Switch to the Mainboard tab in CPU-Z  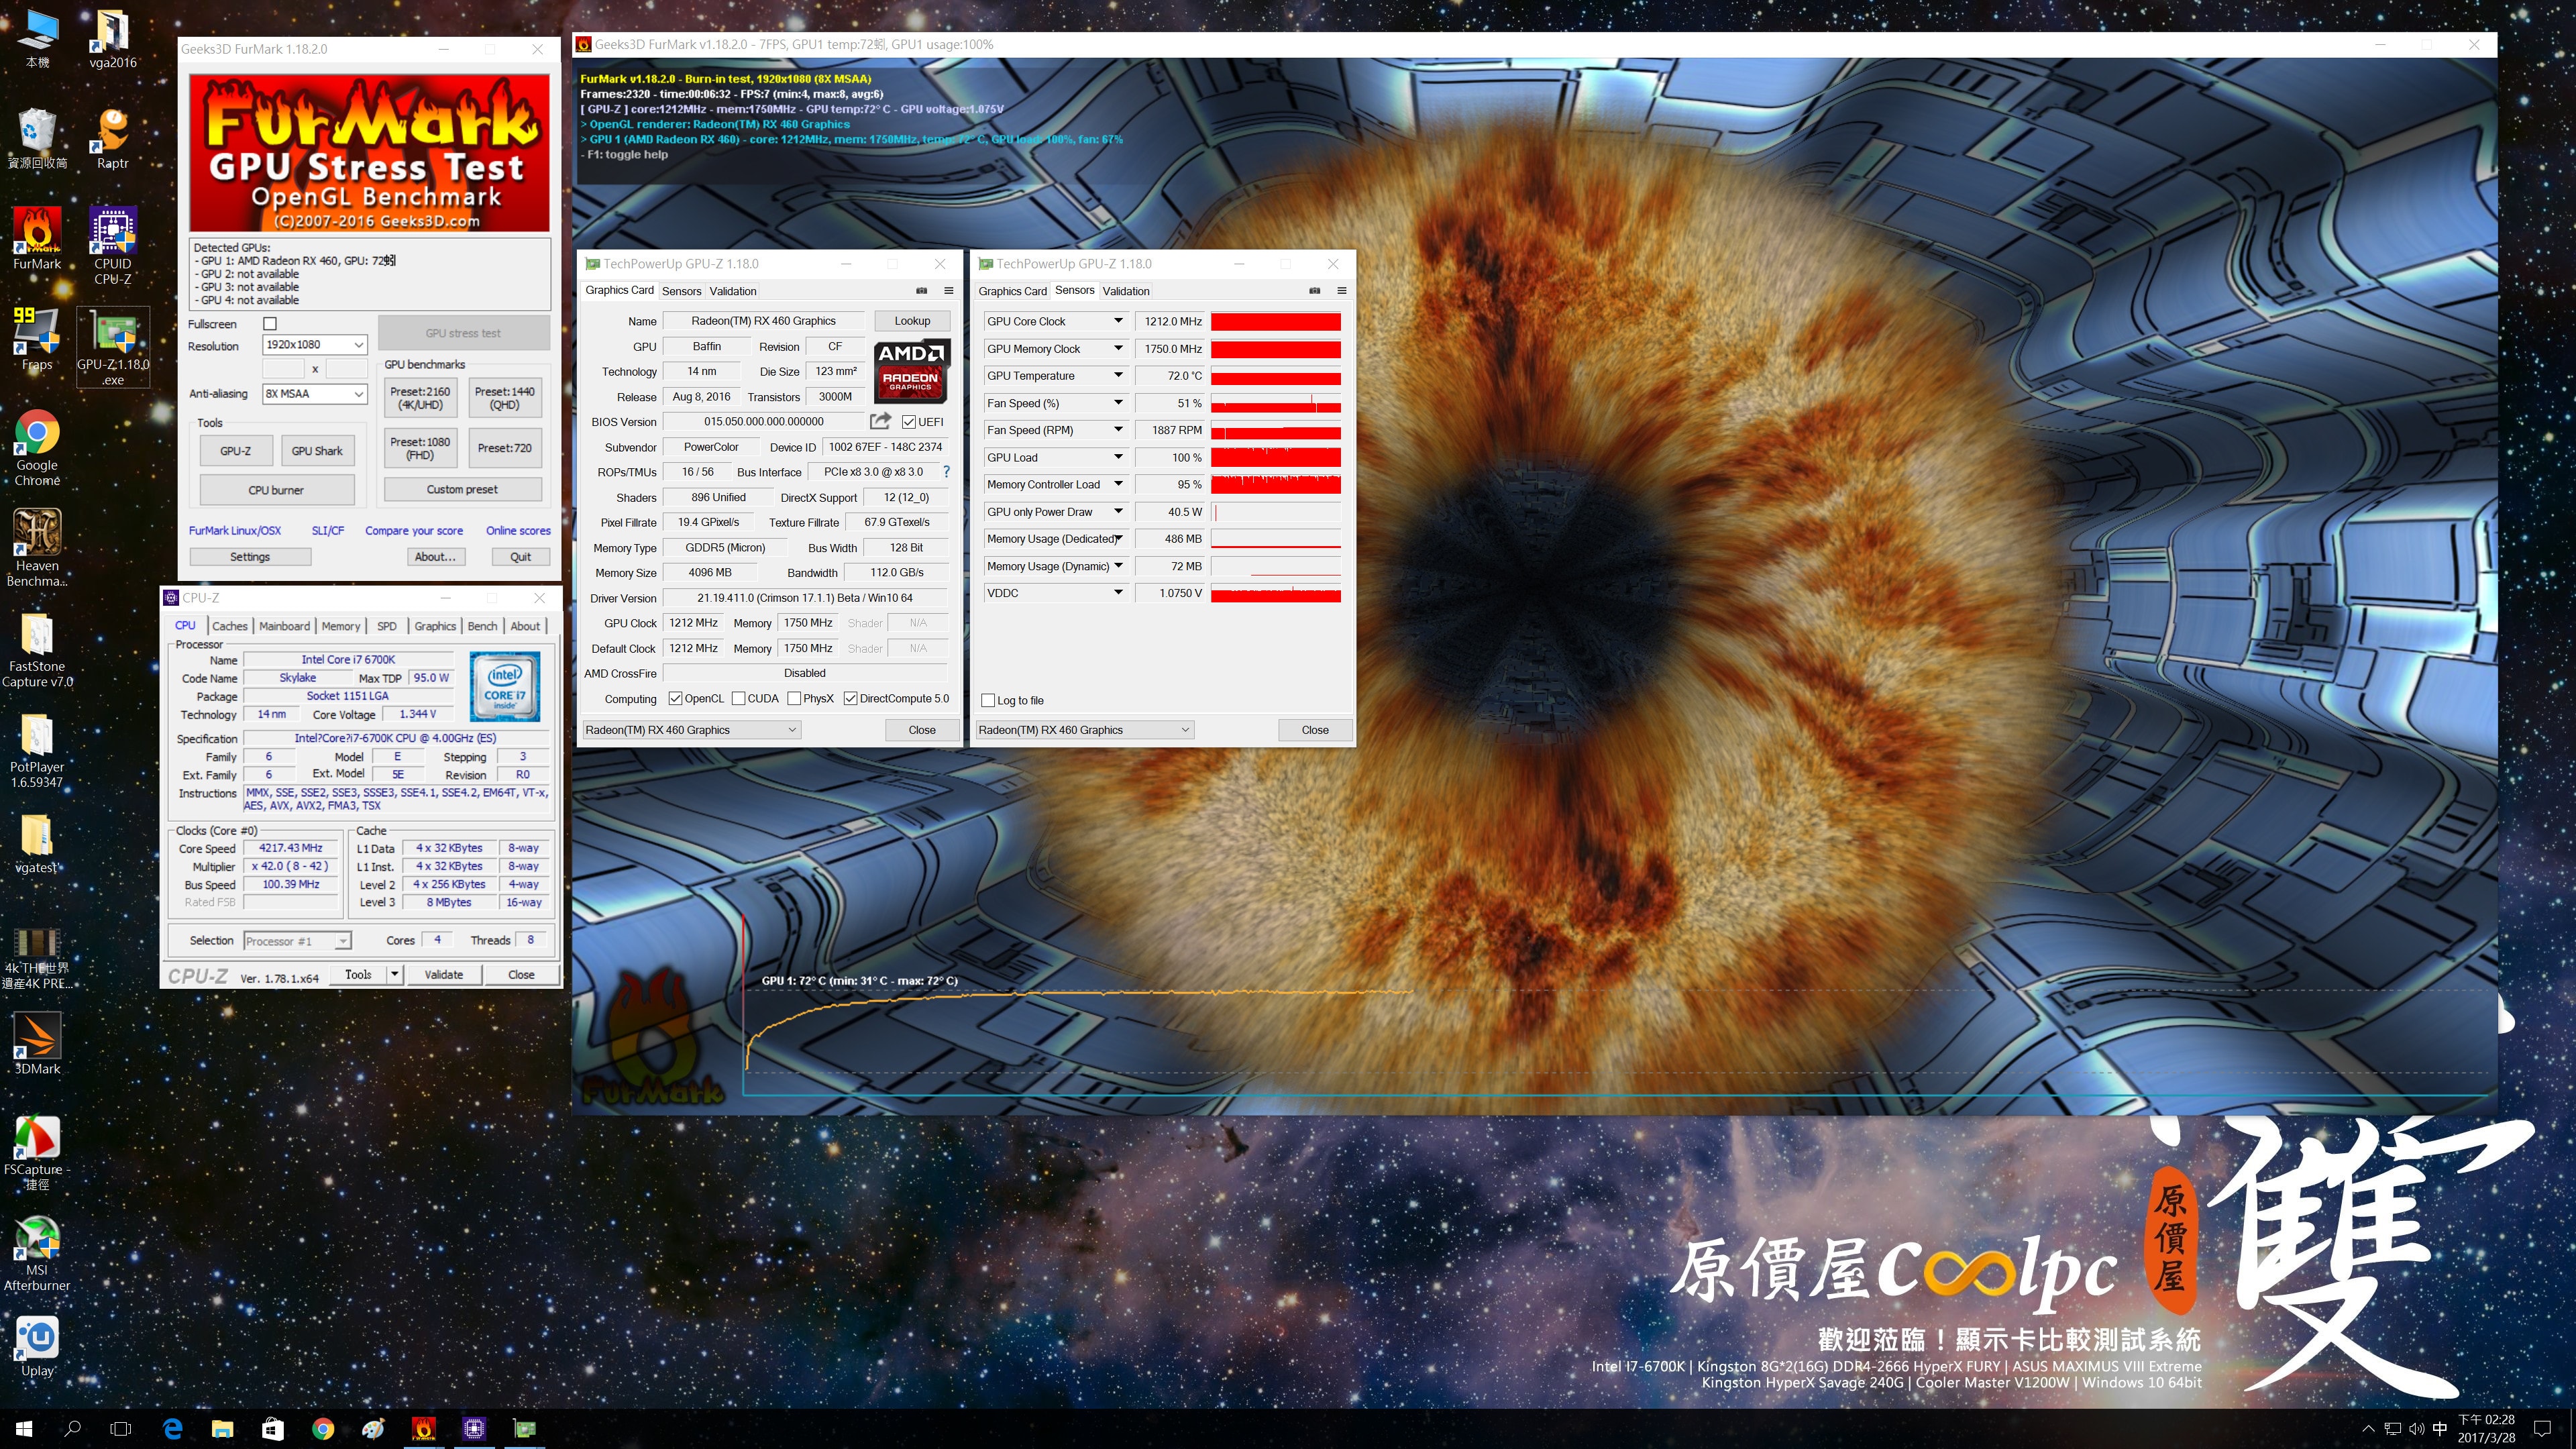(x=284, y=625)
